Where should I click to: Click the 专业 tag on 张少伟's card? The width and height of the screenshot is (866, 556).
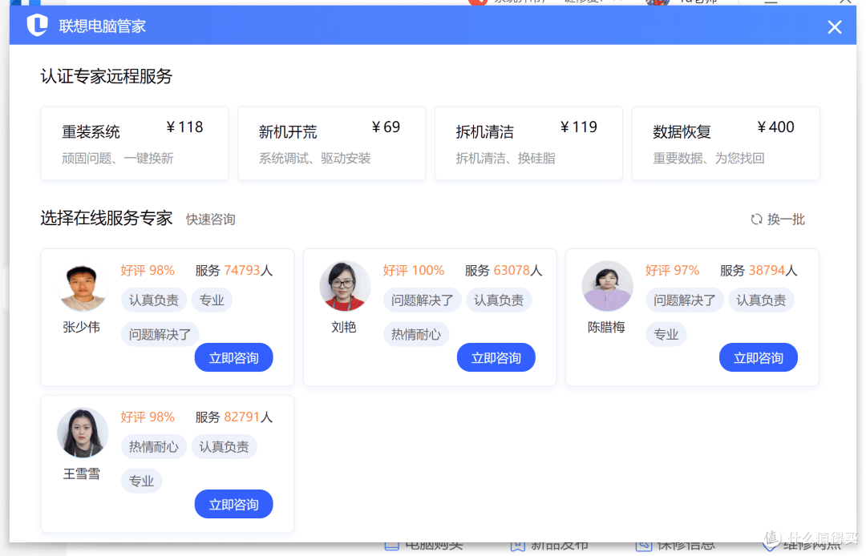pyautogui.click(x=212, y=300)
